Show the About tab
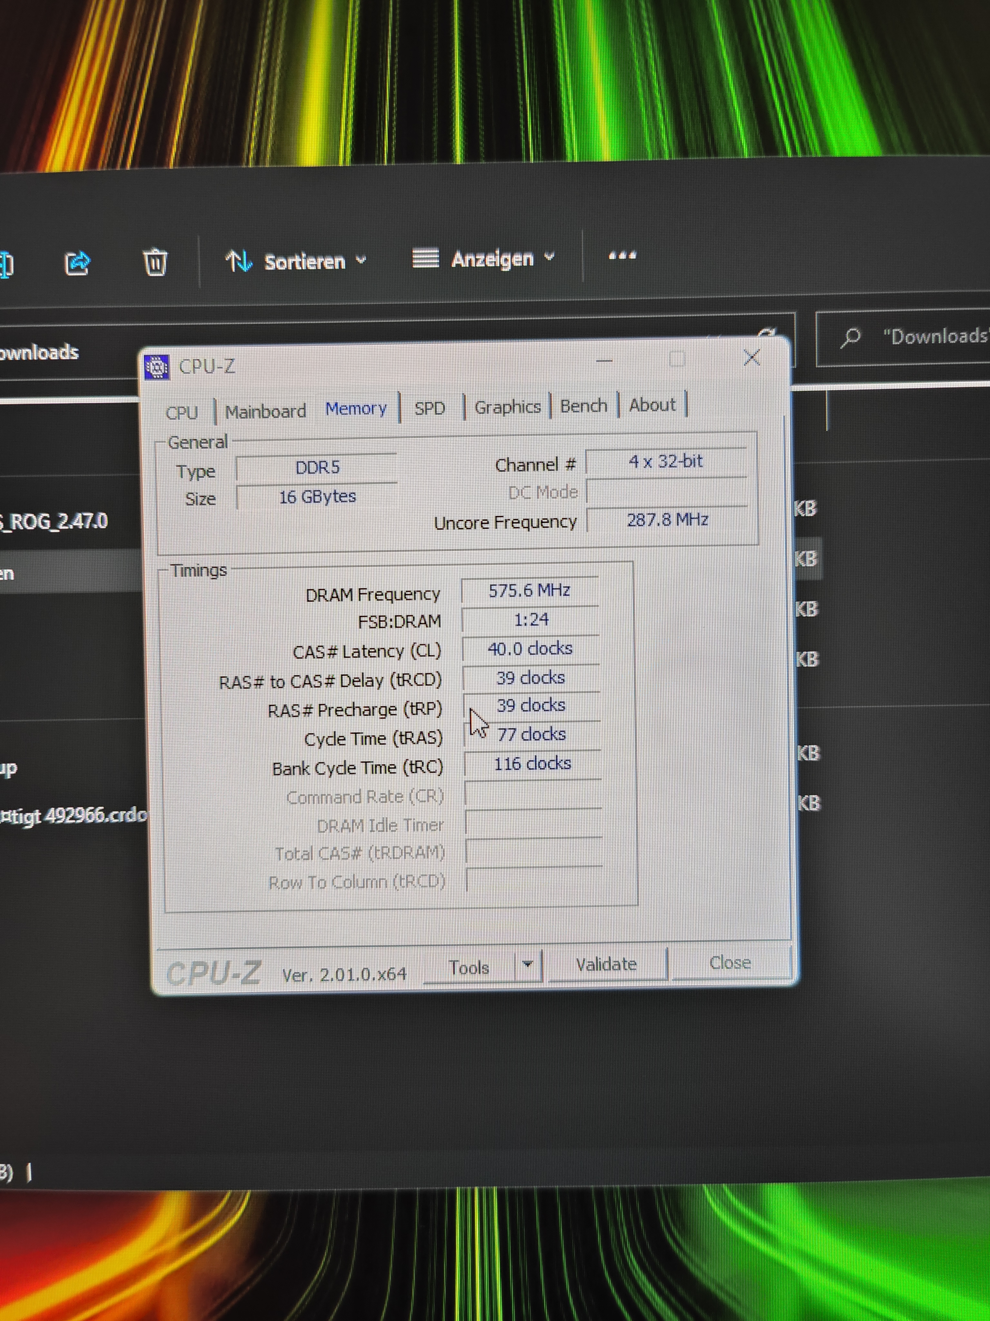 (x=652, y=405)
